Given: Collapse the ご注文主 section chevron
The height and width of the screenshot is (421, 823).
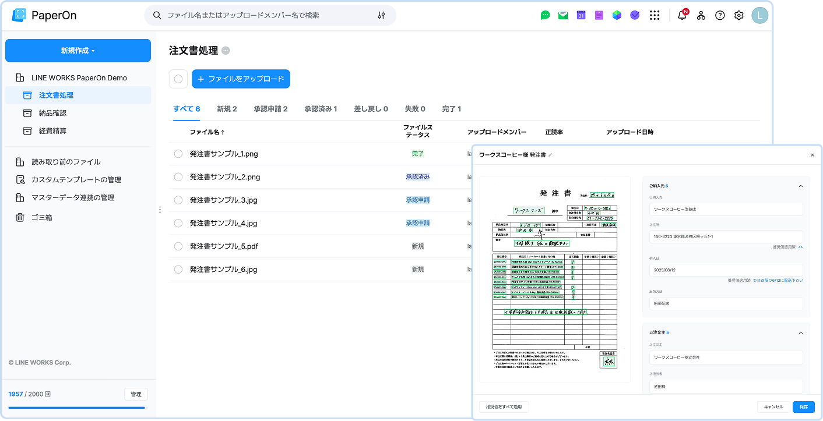Looking at the screenshot, I should pyautogui.click(x=800, y=332).
